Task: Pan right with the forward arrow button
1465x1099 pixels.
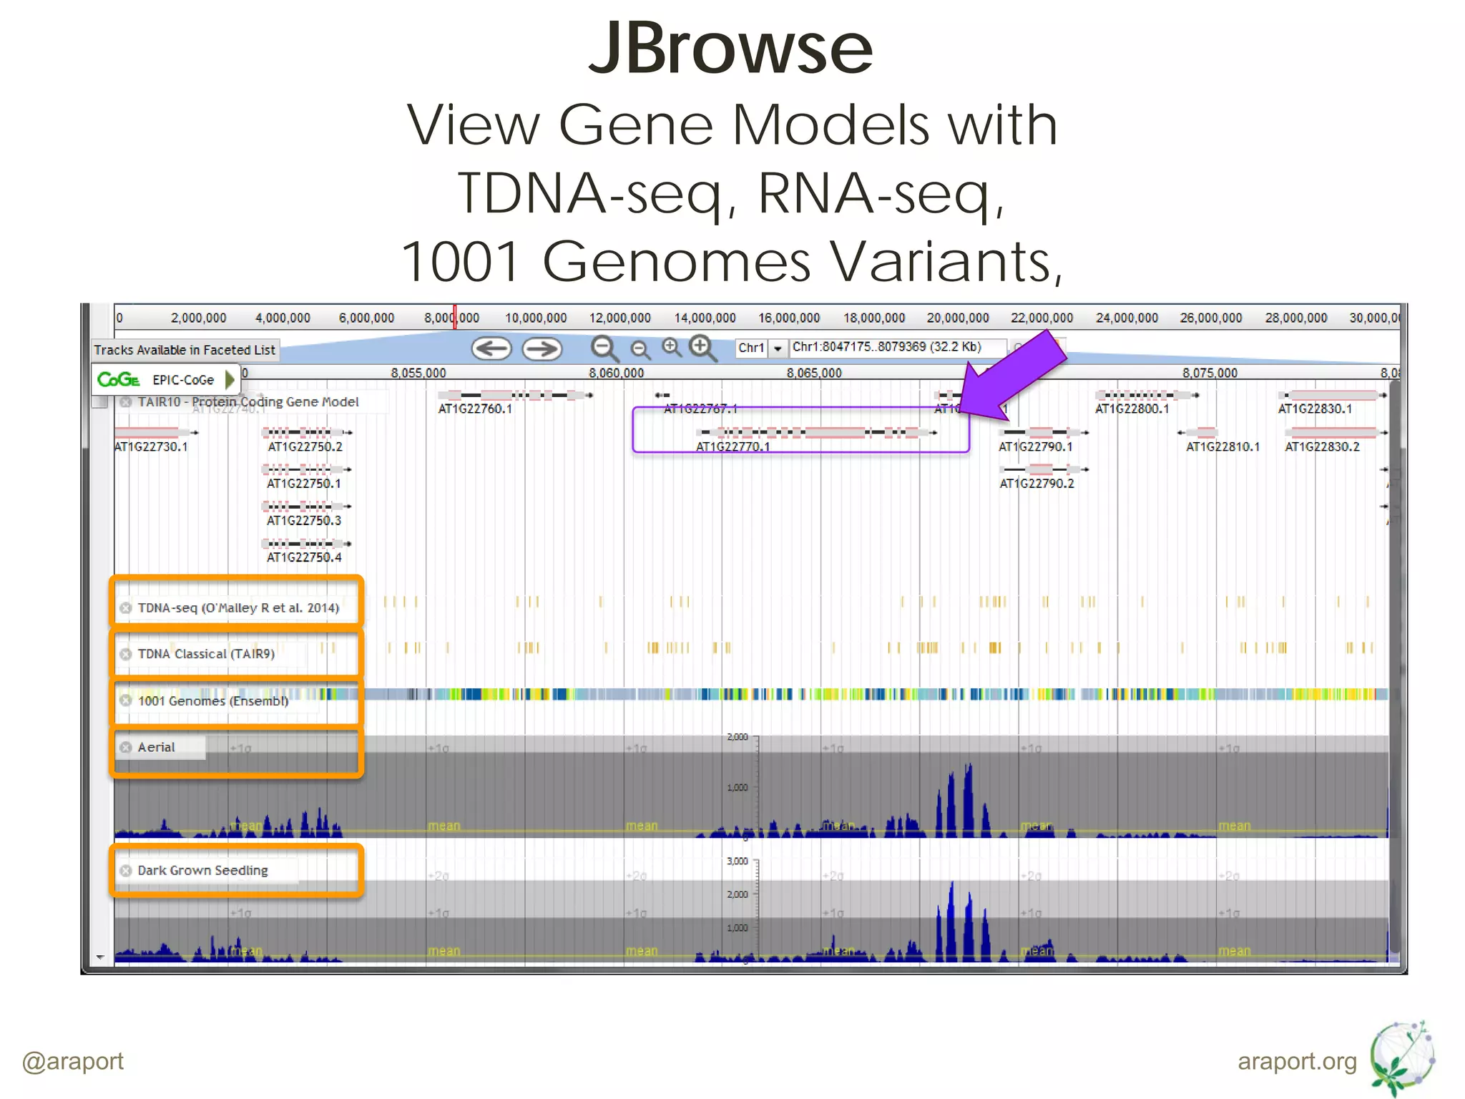Action: coord(542,348)
